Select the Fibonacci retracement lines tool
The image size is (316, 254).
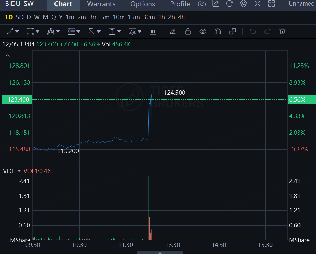point(71,32)
